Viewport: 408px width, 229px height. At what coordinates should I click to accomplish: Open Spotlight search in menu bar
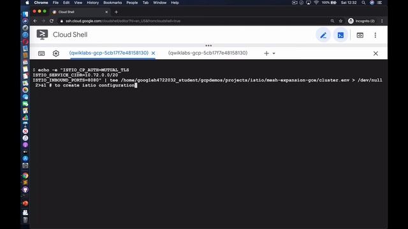[363, 3]
